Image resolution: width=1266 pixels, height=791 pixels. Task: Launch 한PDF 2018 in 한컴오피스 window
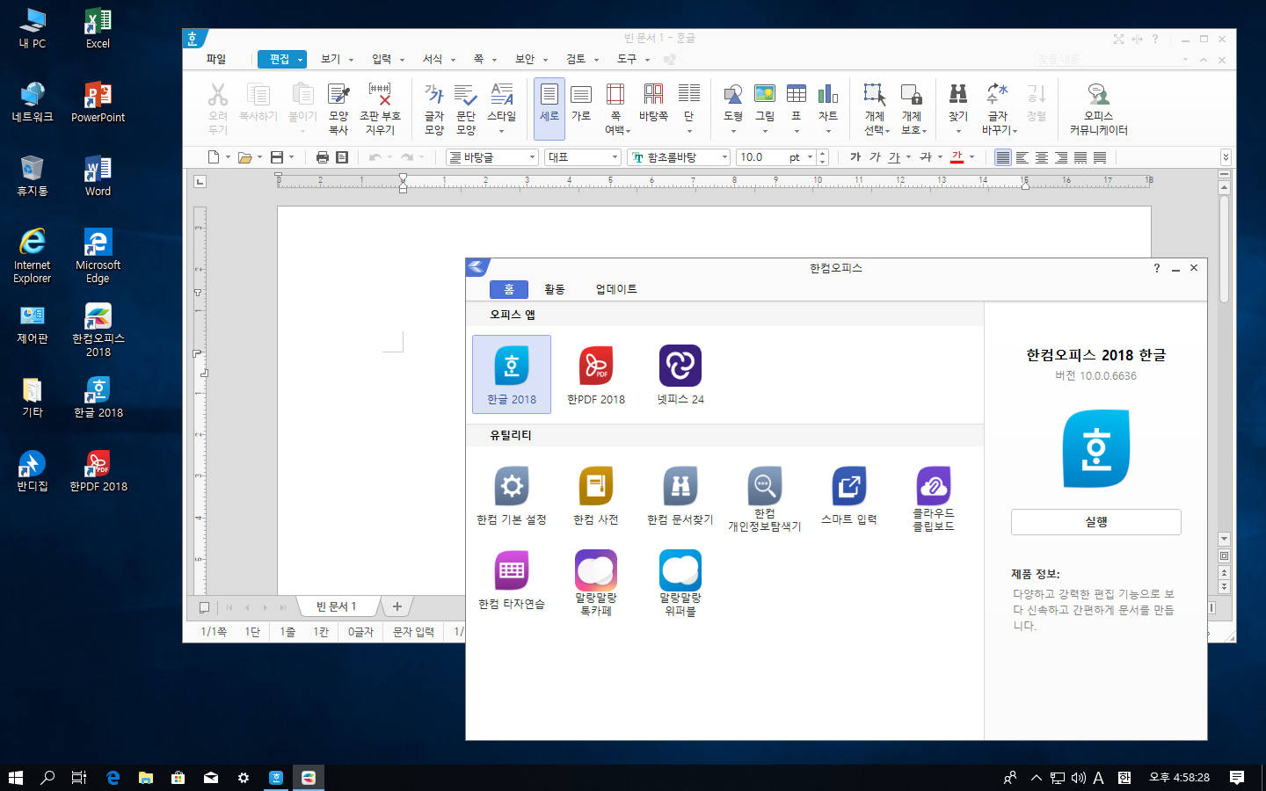pos(596,374)
